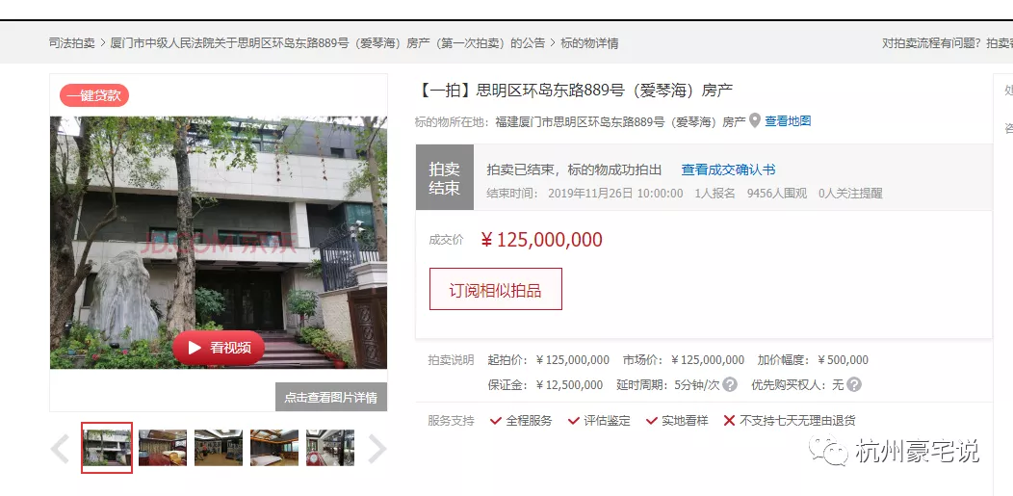Click 订阅相似拍品 subscribe button
The height and width of the screenshot is (496, 1013).
[x=496, y=289]
